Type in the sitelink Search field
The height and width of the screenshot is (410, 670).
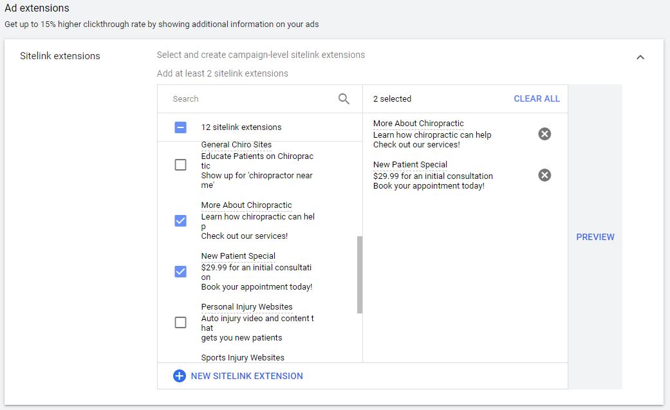[x=251, y=98]
